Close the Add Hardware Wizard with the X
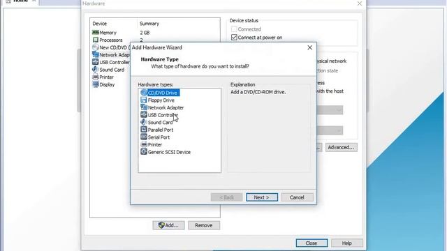447x251 pixels. [x=310, y=47]
